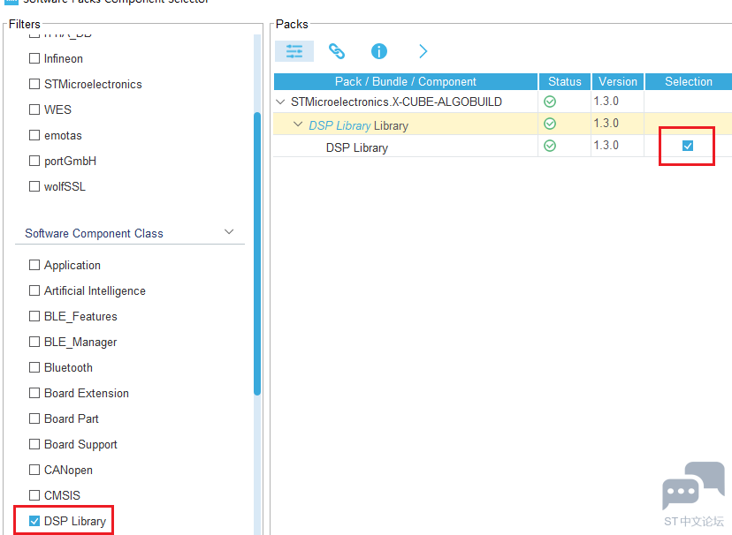Enable the wolfSSL filter checkbox
This screenshot has height=535, width=732.
pyautogui.click(x=34, y=186)
